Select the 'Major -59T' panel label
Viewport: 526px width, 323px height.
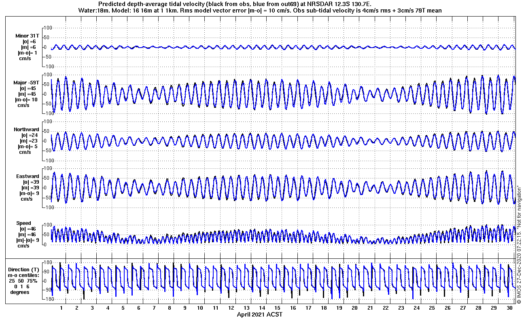[x=26, y=83]
